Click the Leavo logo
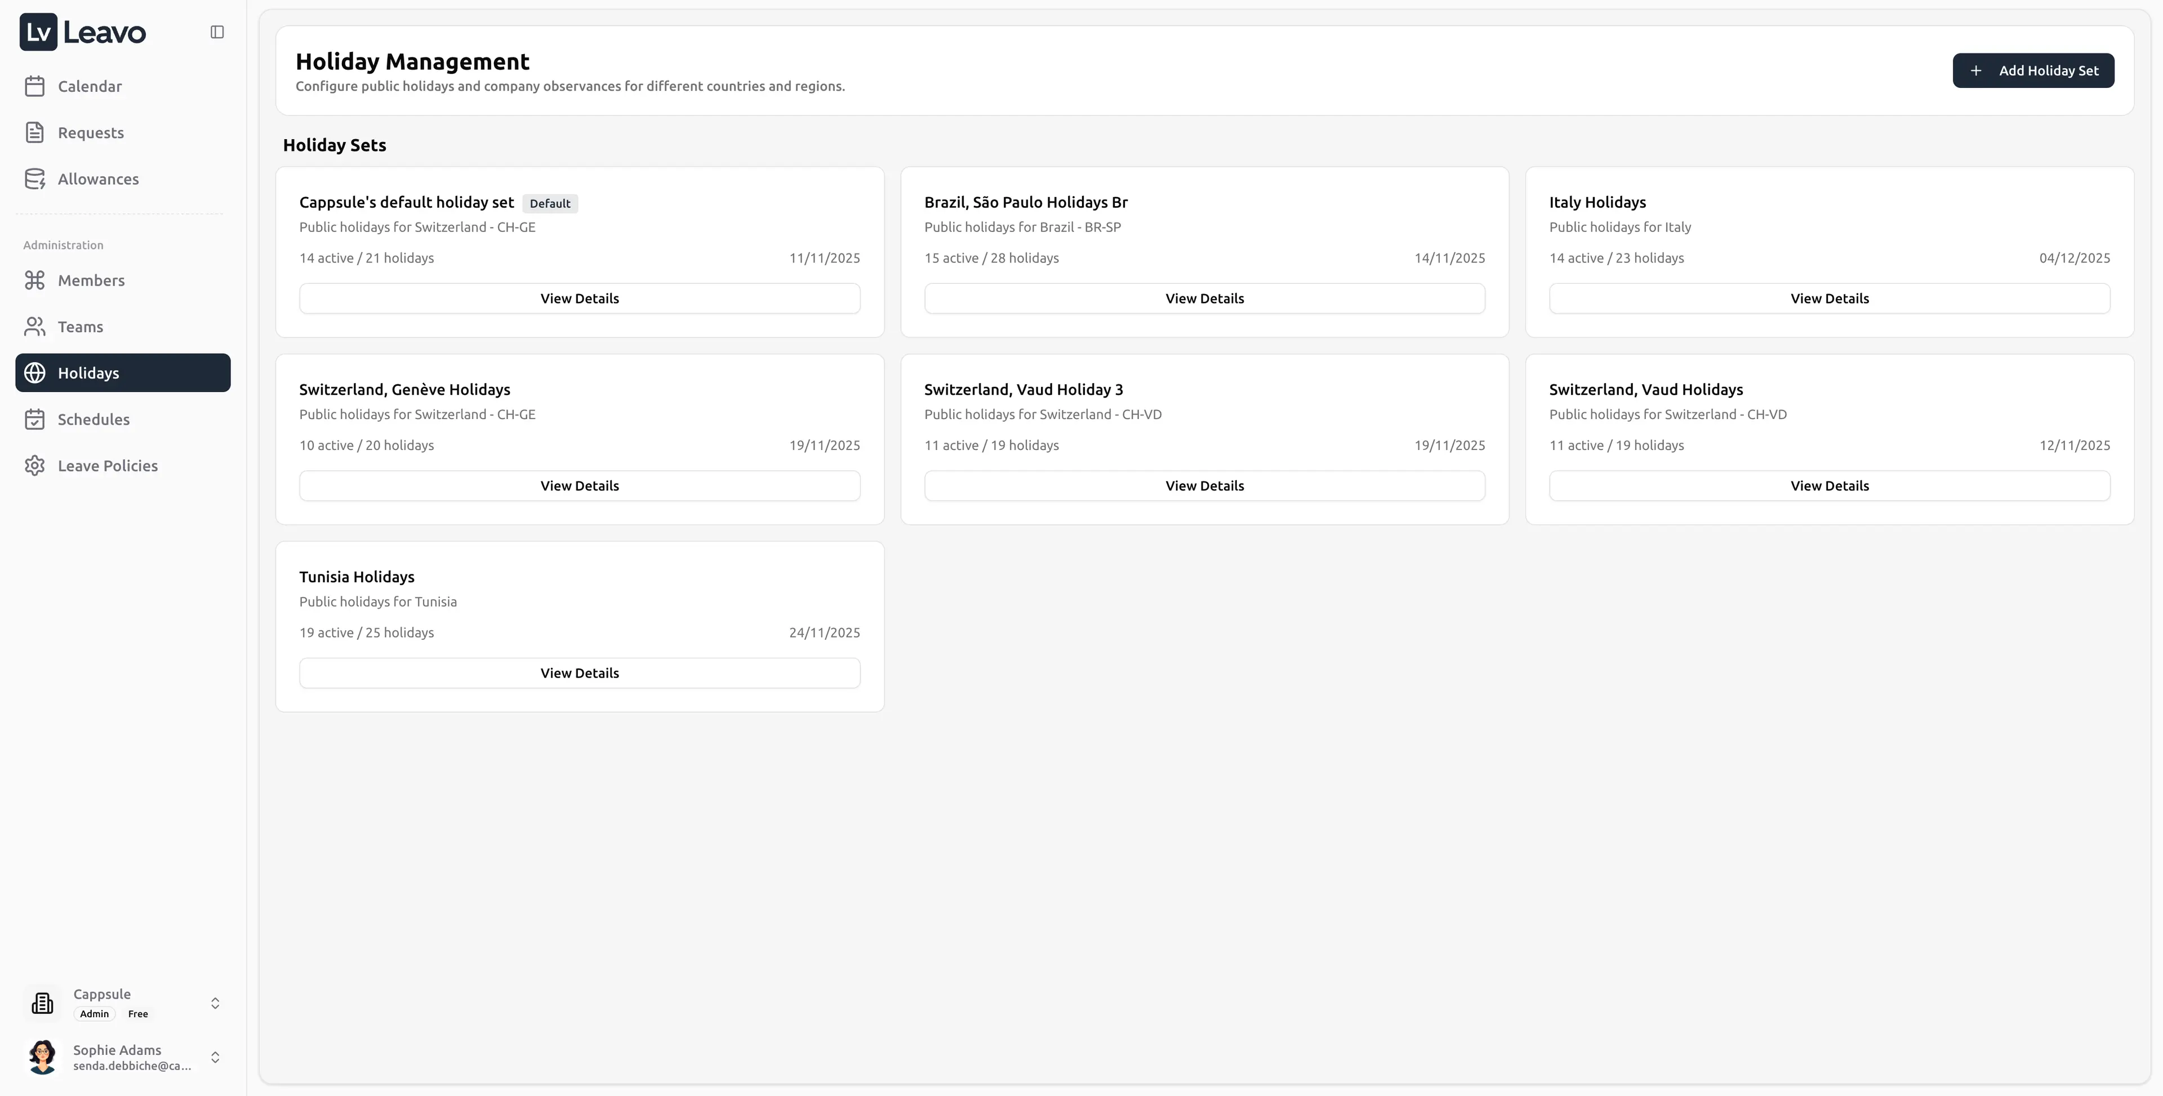The width and height of the screenshot is (2163, 1096). (82, 32)
